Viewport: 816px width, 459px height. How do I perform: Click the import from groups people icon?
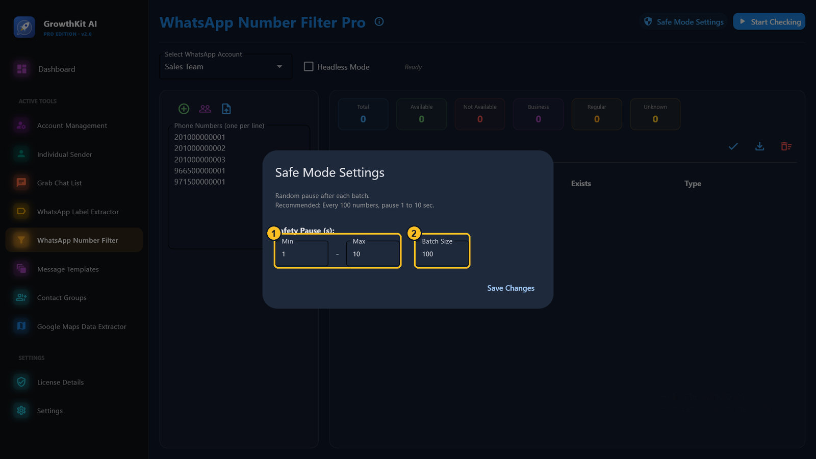(205, 109)
